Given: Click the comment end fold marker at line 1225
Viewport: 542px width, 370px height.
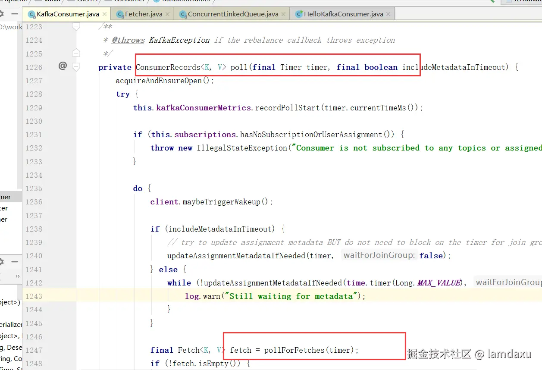Looking at the screenshot, I should [76, 53].
